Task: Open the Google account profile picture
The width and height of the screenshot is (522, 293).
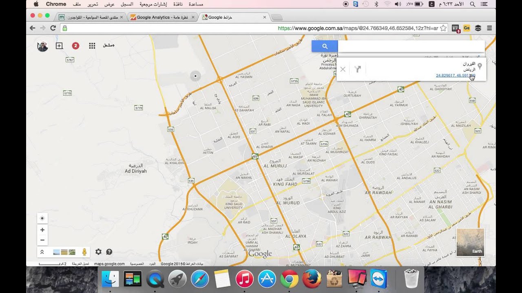Action: 42,46
